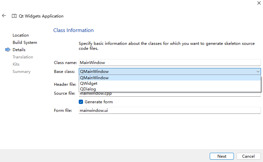
Task: Select the Build System wizard step
Action: tap(25, 43)
